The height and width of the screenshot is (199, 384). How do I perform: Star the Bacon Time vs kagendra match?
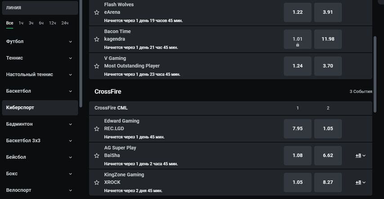(97, 39)
